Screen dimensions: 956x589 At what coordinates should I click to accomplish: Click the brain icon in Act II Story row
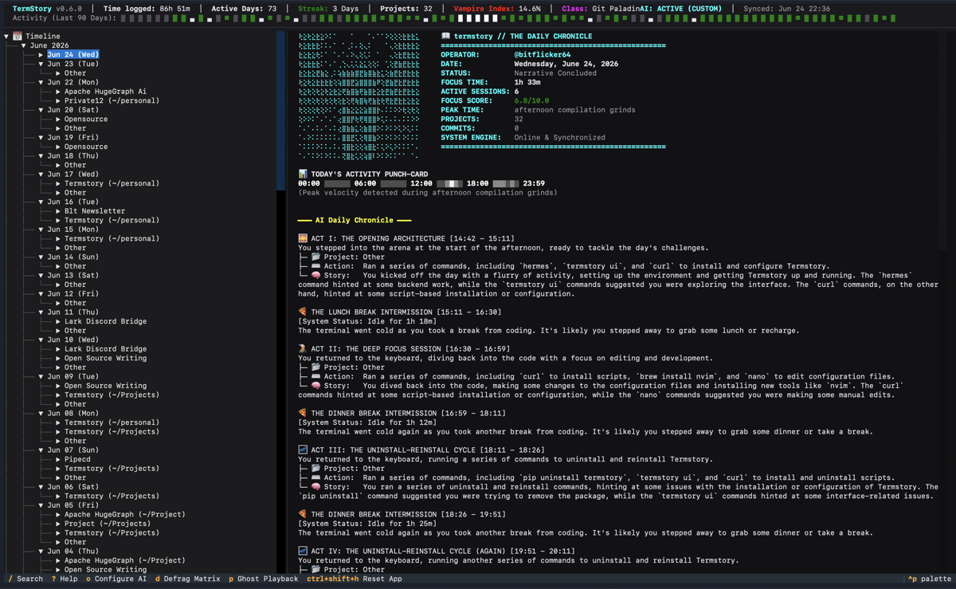pos(316,386)
